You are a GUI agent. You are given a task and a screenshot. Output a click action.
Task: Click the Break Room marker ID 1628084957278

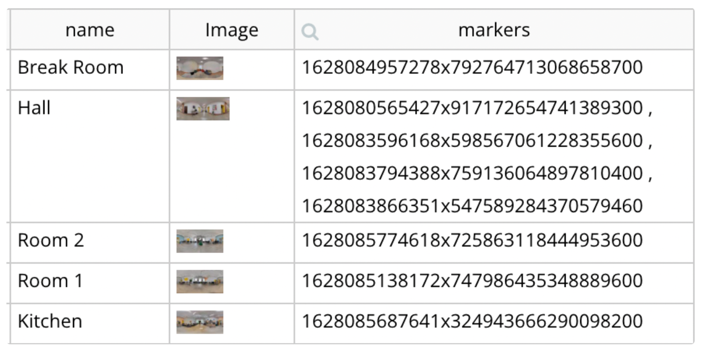(472, 67)
